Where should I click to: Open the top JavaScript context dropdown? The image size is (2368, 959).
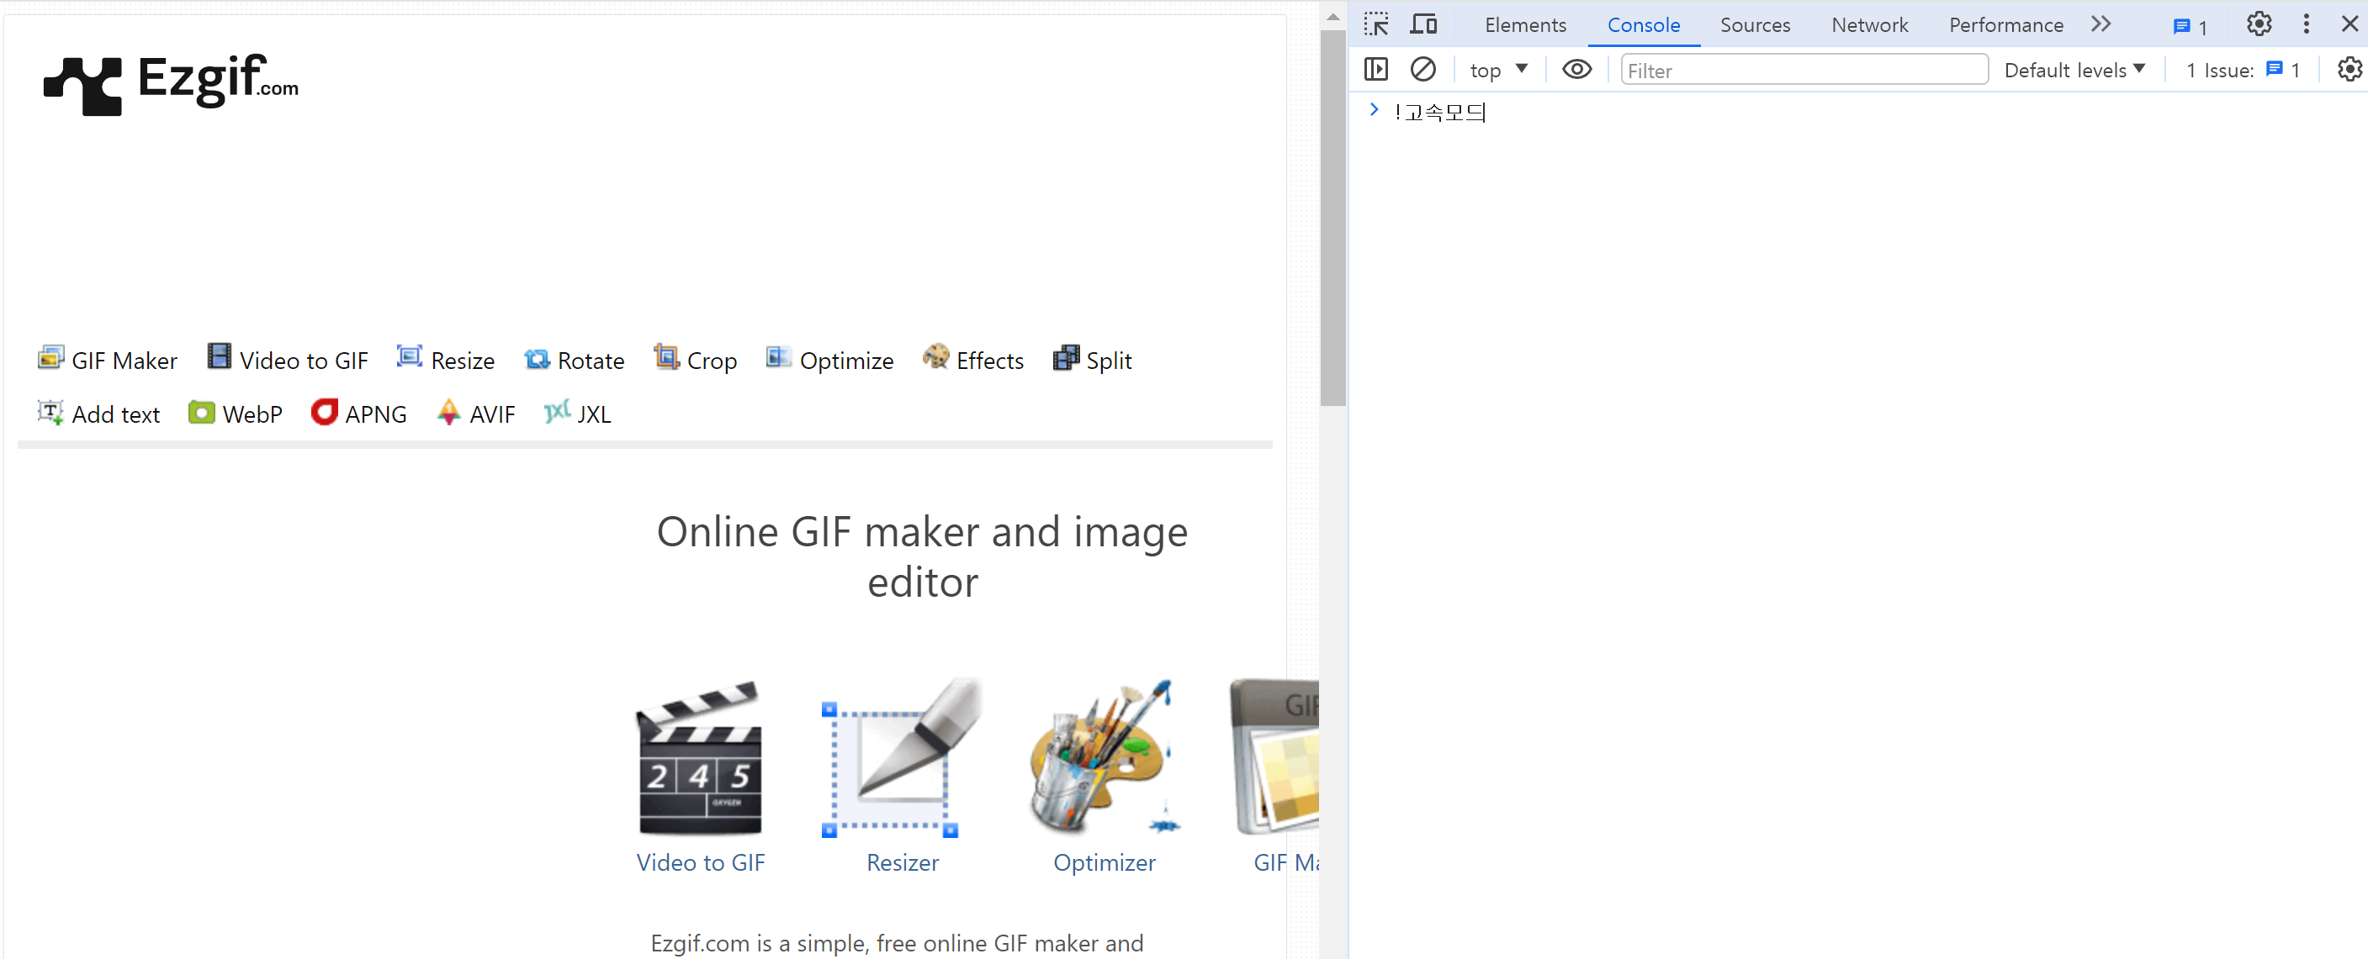click(1497, 70)
